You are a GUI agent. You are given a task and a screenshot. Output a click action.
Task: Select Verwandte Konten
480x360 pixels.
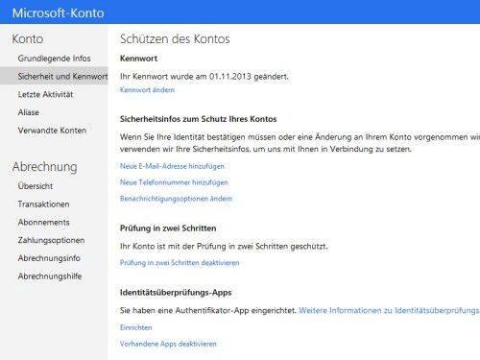[52, 131]
